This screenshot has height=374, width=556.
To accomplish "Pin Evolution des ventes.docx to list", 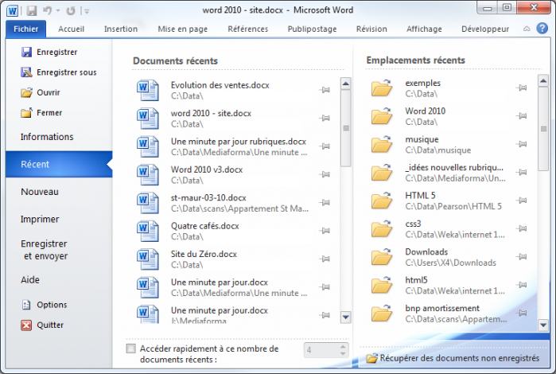I will 325,90.
